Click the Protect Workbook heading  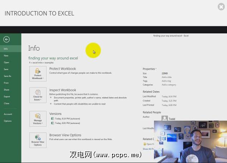coord(63,69)
